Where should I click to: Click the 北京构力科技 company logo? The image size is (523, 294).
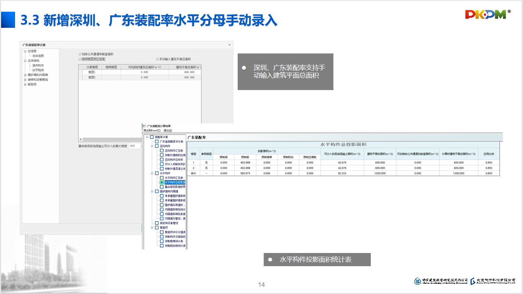(493, 281)
